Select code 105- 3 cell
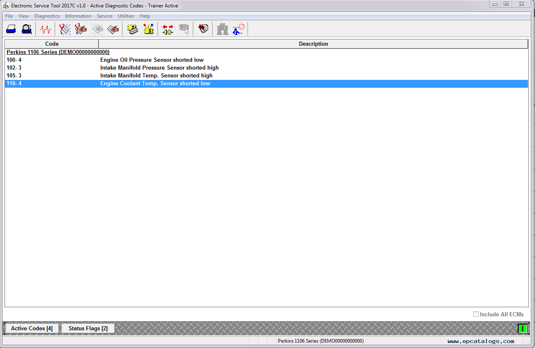This screenshot has height=348, width=535. pos(14,75)
